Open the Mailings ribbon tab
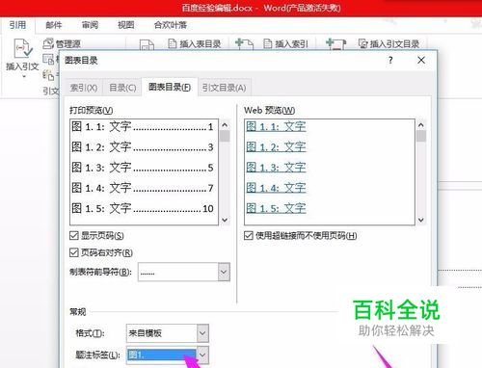 point(54,25)
